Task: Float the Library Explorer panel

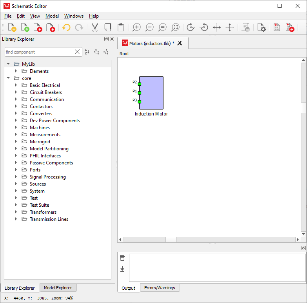Action: tap(106, 39)
